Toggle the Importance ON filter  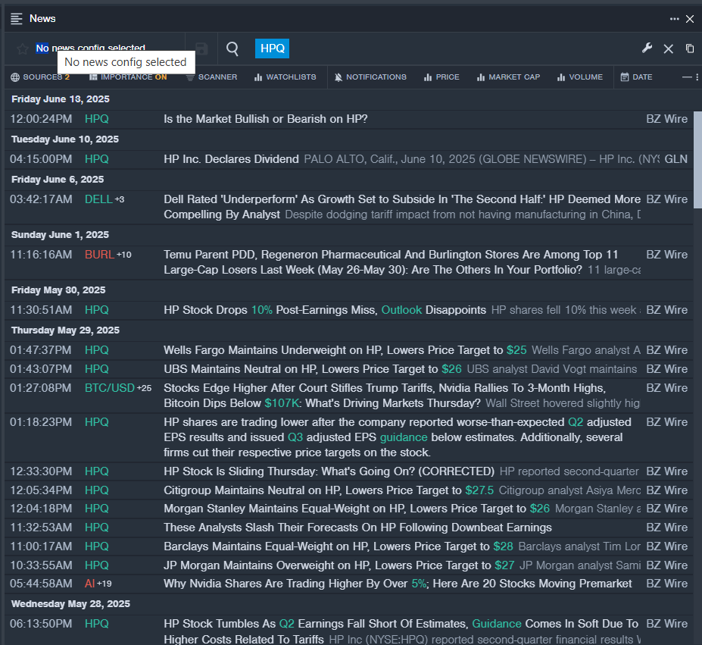128,77
